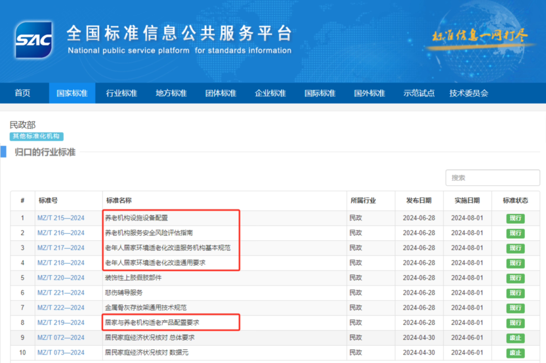Open standard MZ/T 215—2024 link
The height and width of the screenshot is (363, 546).
tap(61, 218)
